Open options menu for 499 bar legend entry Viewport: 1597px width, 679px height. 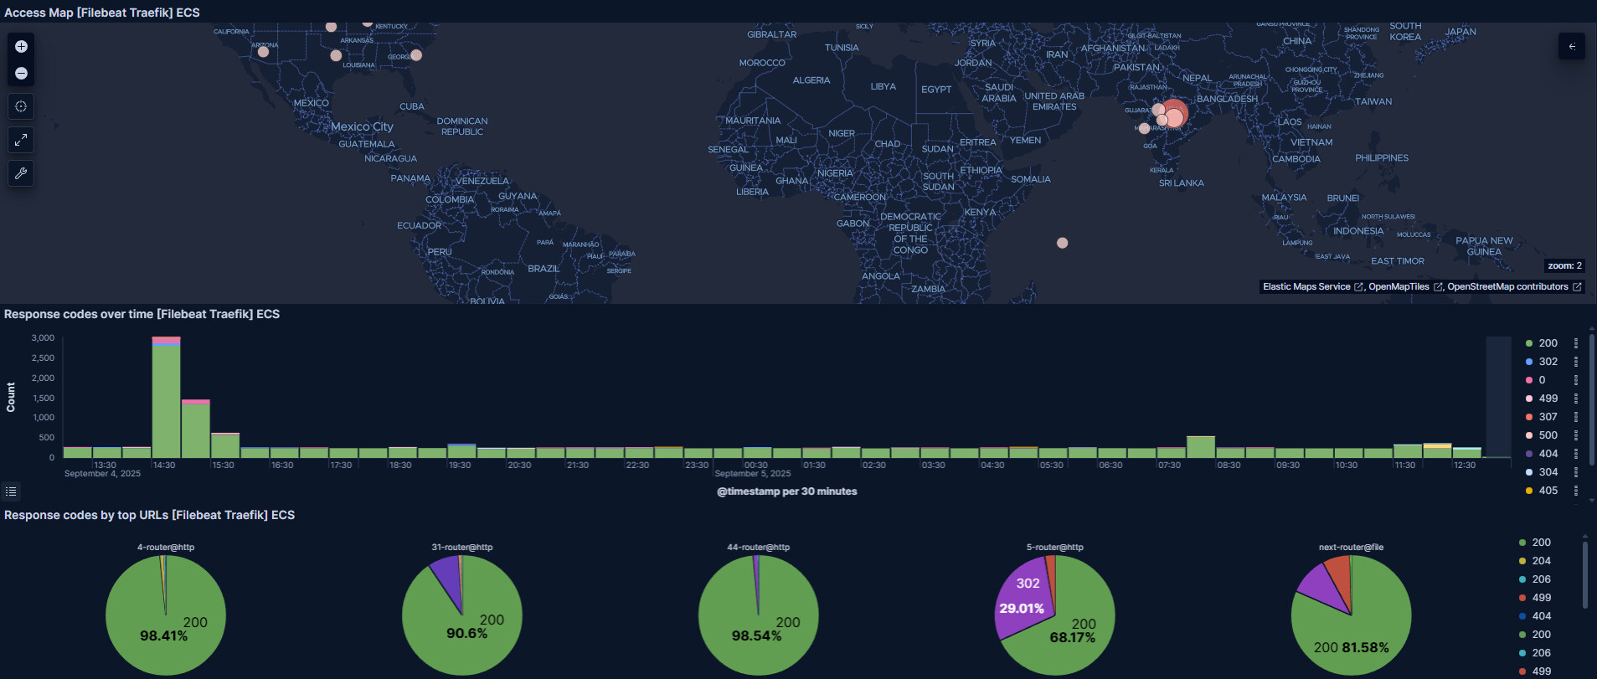pos(1575,399)
